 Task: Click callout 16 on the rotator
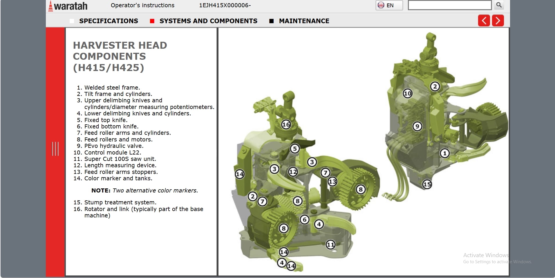286,124
